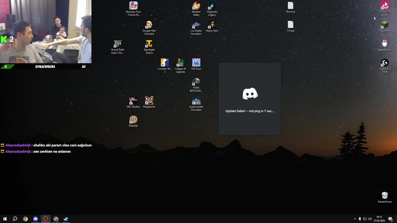Screen dimensions: 397x223
Task: Open the active red-black circular taskbar app
Action: click(46, 219)
